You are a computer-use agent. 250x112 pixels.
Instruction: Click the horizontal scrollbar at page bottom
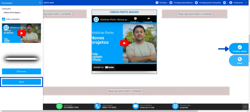[100, 111]
